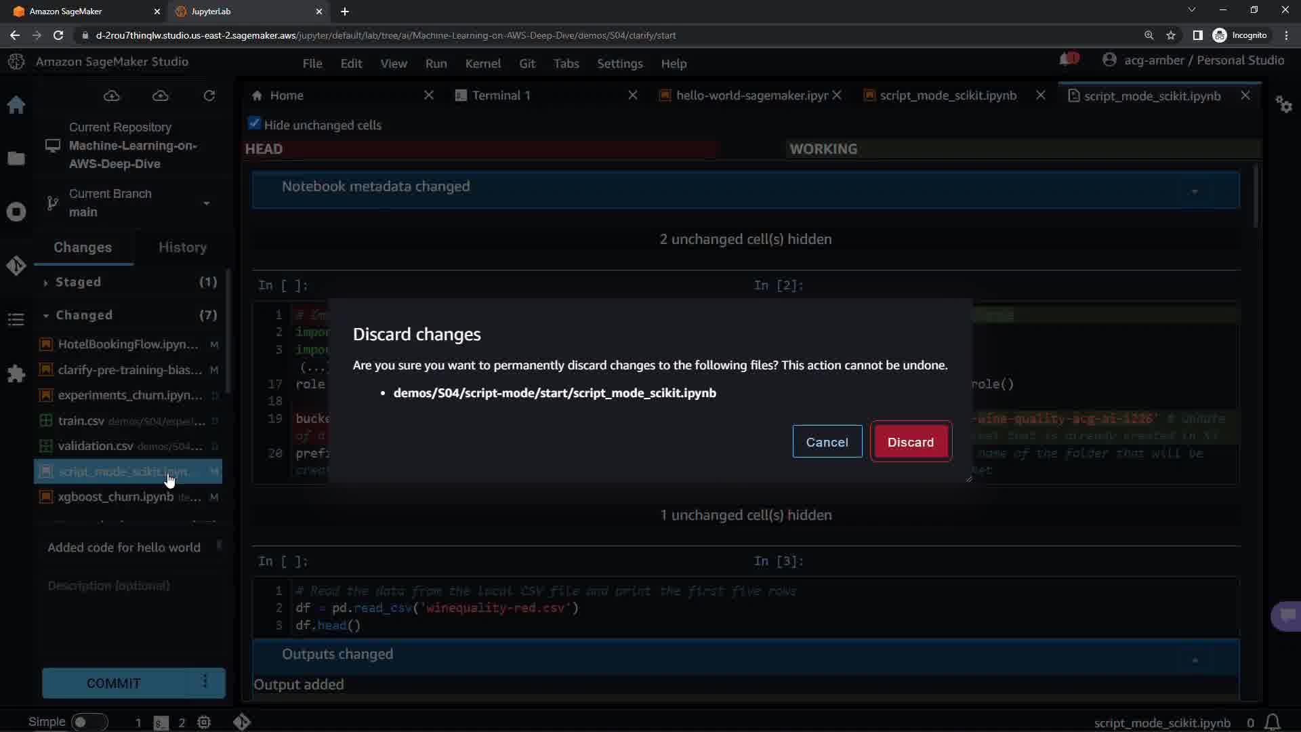Open the Git sidebar panel icon
1301x732 pixels.
point(16,266)
